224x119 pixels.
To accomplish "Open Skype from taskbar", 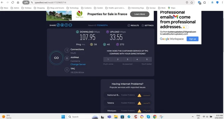I will tap(148, 117).
